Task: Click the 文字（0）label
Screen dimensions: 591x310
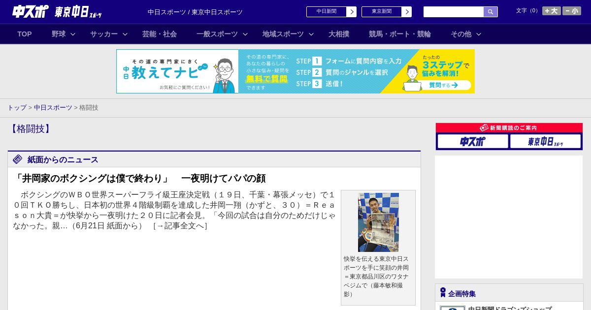Action: [528, 11]
